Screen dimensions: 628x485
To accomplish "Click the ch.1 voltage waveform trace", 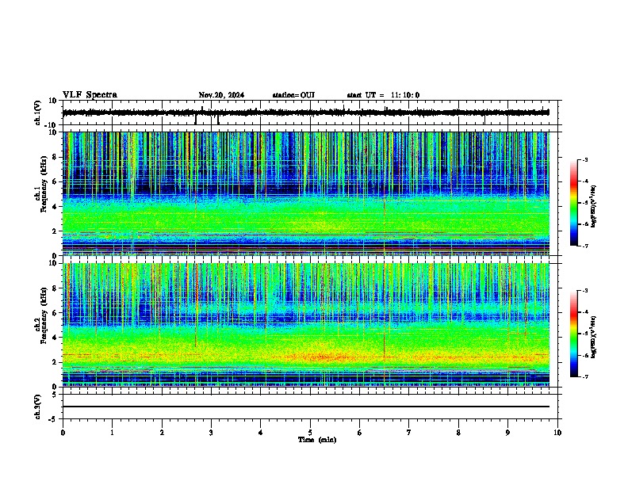I will pos(305,113).
